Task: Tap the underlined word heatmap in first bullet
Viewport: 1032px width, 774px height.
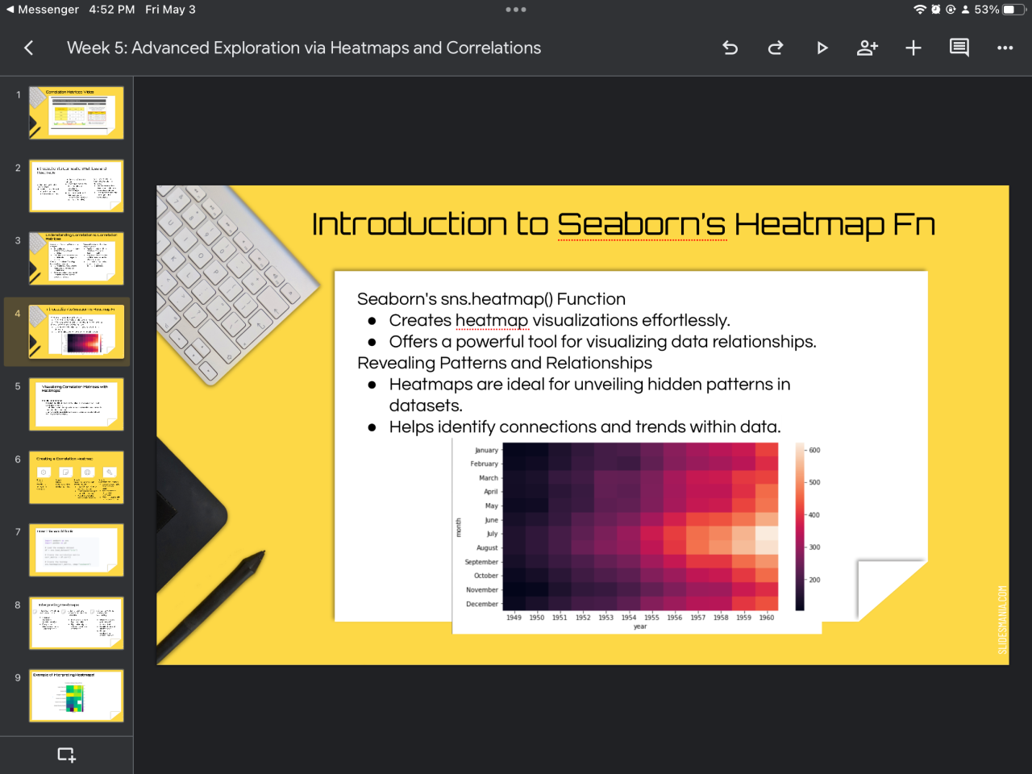Action: pyautogui.click(x=492, y=321)
